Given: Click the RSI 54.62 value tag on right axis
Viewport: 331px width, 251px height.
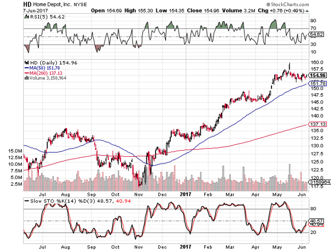Looking at the screenshot, I should (316, 34).
